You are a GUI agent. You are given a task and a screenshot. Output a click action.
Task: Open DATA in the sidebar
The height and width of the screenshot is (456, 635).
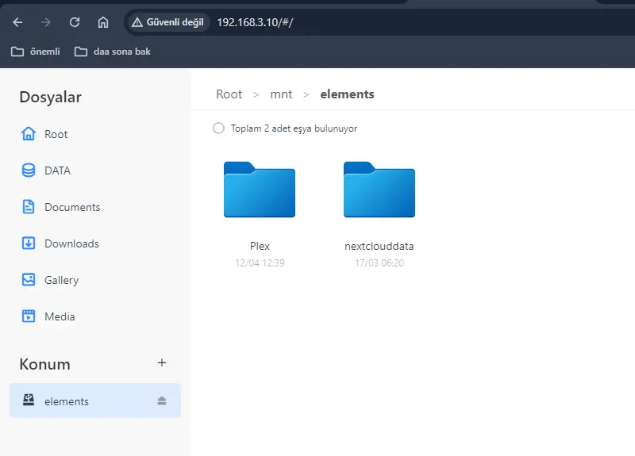coord(57,171)
